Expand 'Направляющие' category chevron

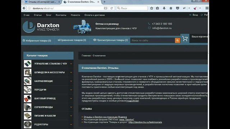click(71, 81)
